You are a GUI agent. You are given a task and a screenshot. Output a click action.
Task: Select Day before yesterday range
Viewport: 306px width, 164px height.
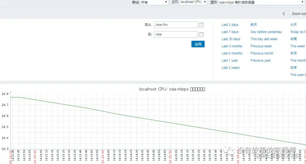(266, 32)
